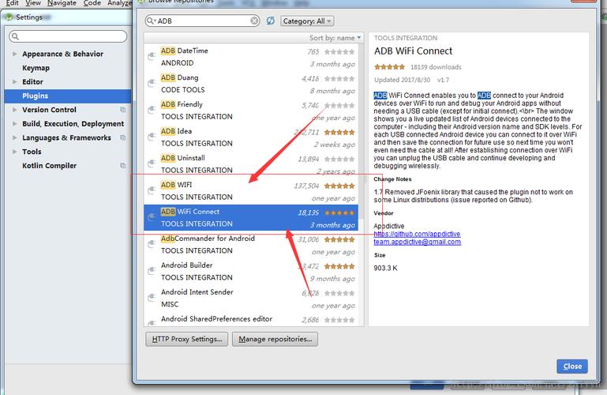Select Keymap in Settings tree
The image size is (607, 395).
pyautogui.click(x=36, y=68)
